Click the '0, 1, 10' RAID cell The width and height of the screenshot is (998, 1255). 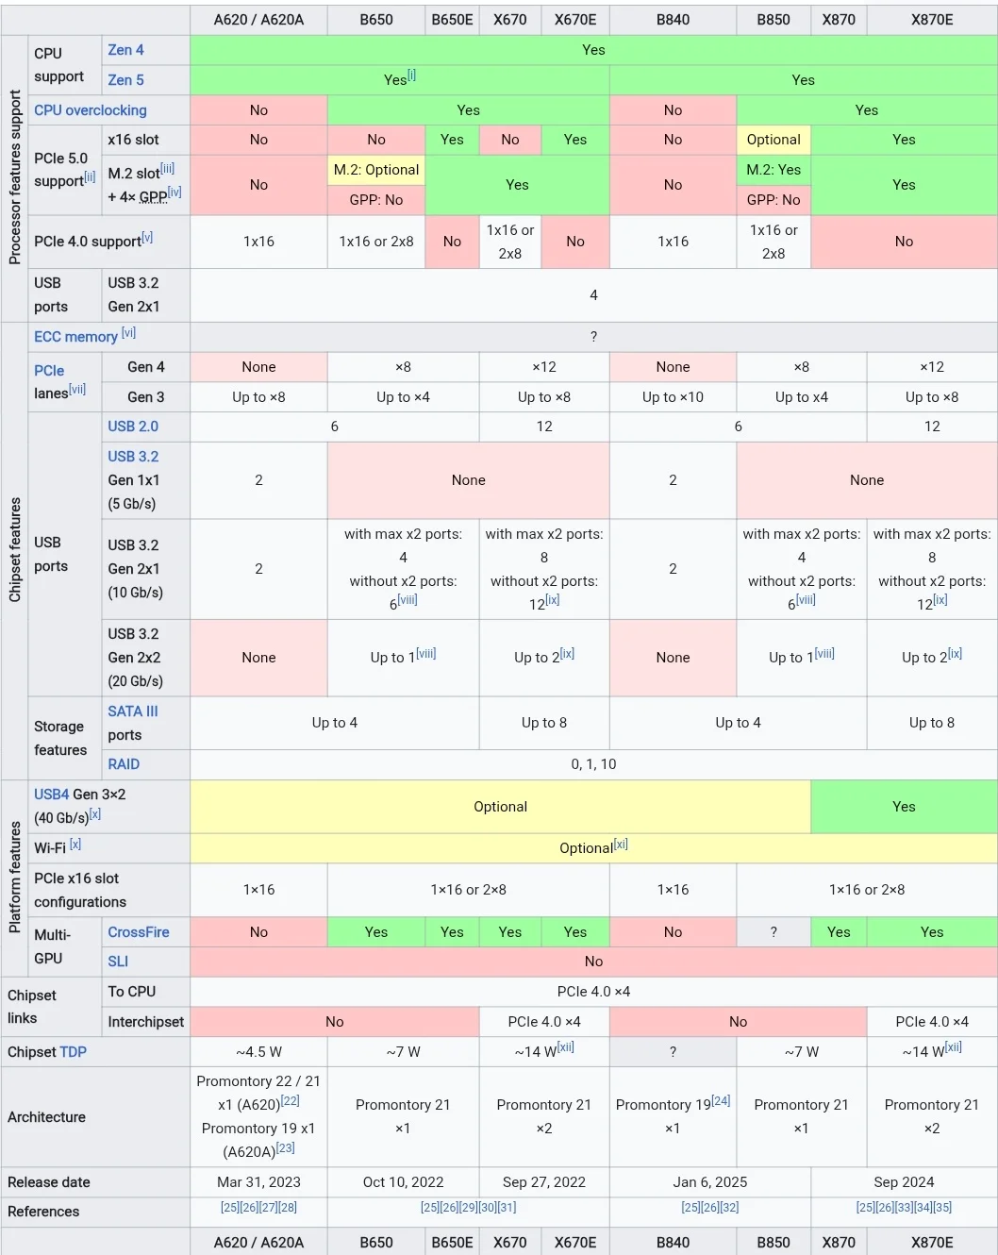(593, 764)
